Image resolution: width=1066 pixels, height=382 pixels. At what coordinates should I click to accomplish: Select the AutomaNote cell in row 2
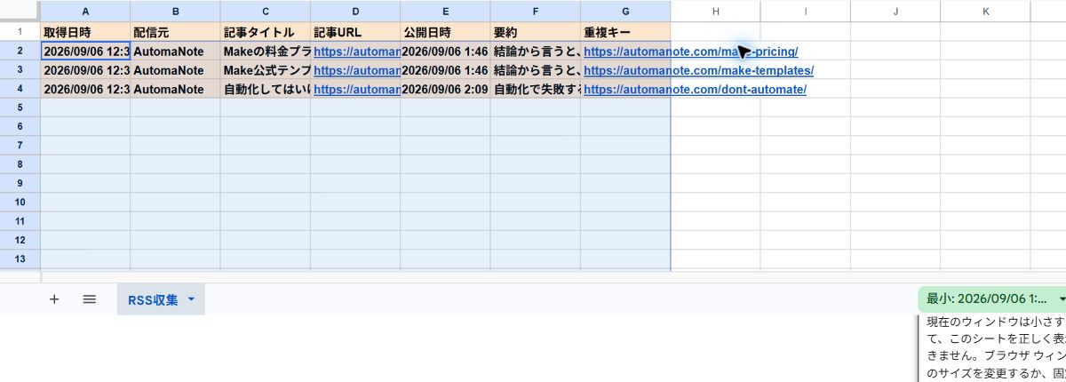(x=176, y=51)
